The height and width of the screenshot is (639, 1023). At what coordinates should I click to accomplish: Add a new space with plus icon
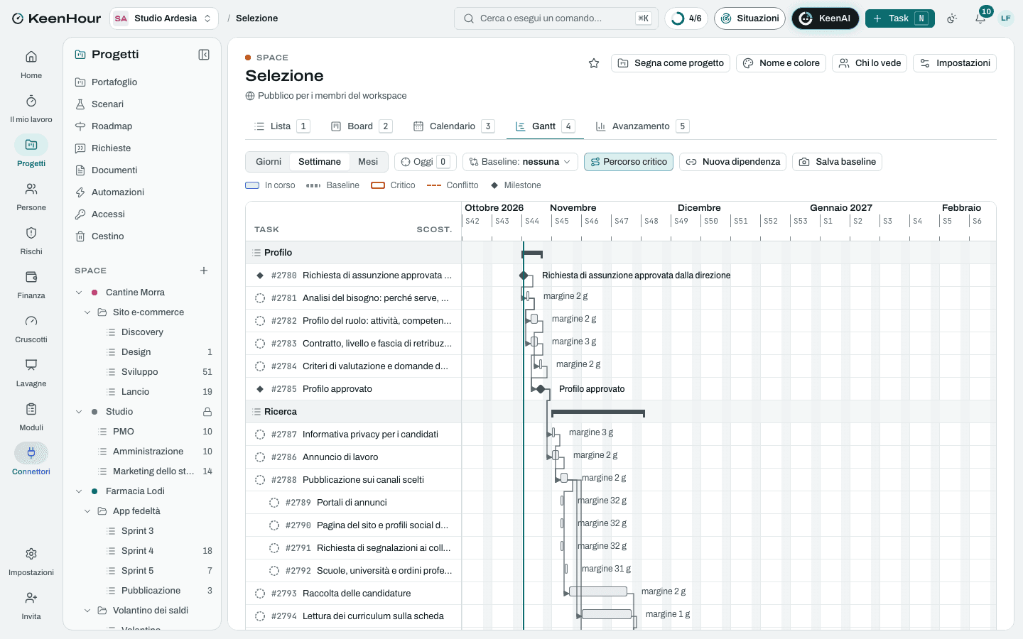[x=204, y=271]
